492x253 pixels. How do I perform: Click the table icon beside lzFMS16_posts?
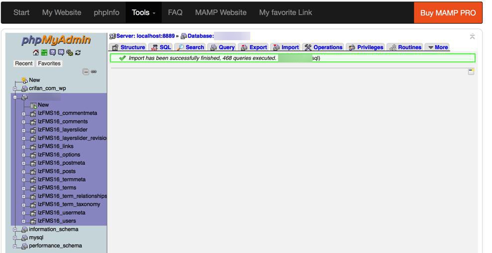tap(33, 171)
